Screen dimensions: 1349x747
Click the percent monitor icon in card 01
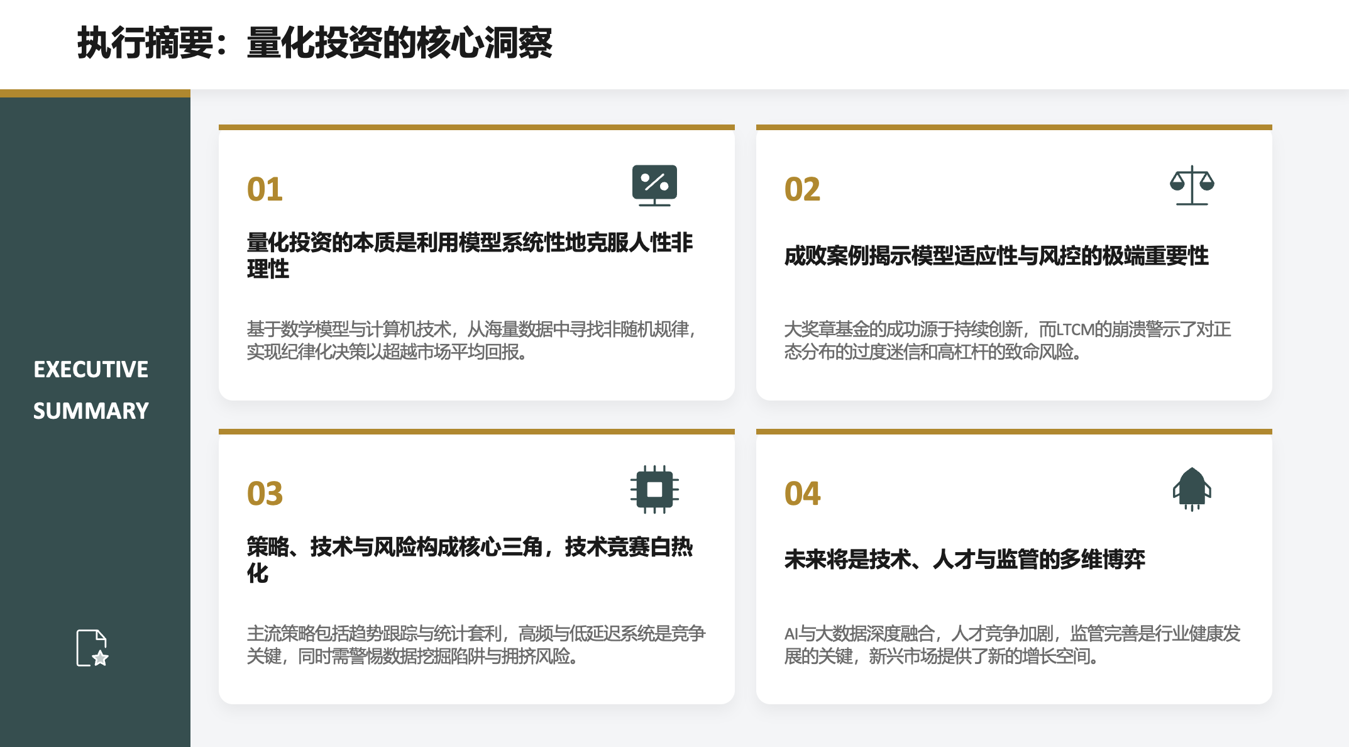[654, 185]
